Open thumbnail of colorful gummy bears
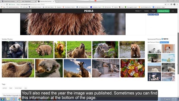Image resolution: width=179 pixels, height=101 pixels. pos(133,68)
